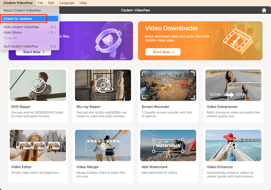271x190 pixels.
Task: Open the Video Compressor tool
Action: (x=233, y=85)
